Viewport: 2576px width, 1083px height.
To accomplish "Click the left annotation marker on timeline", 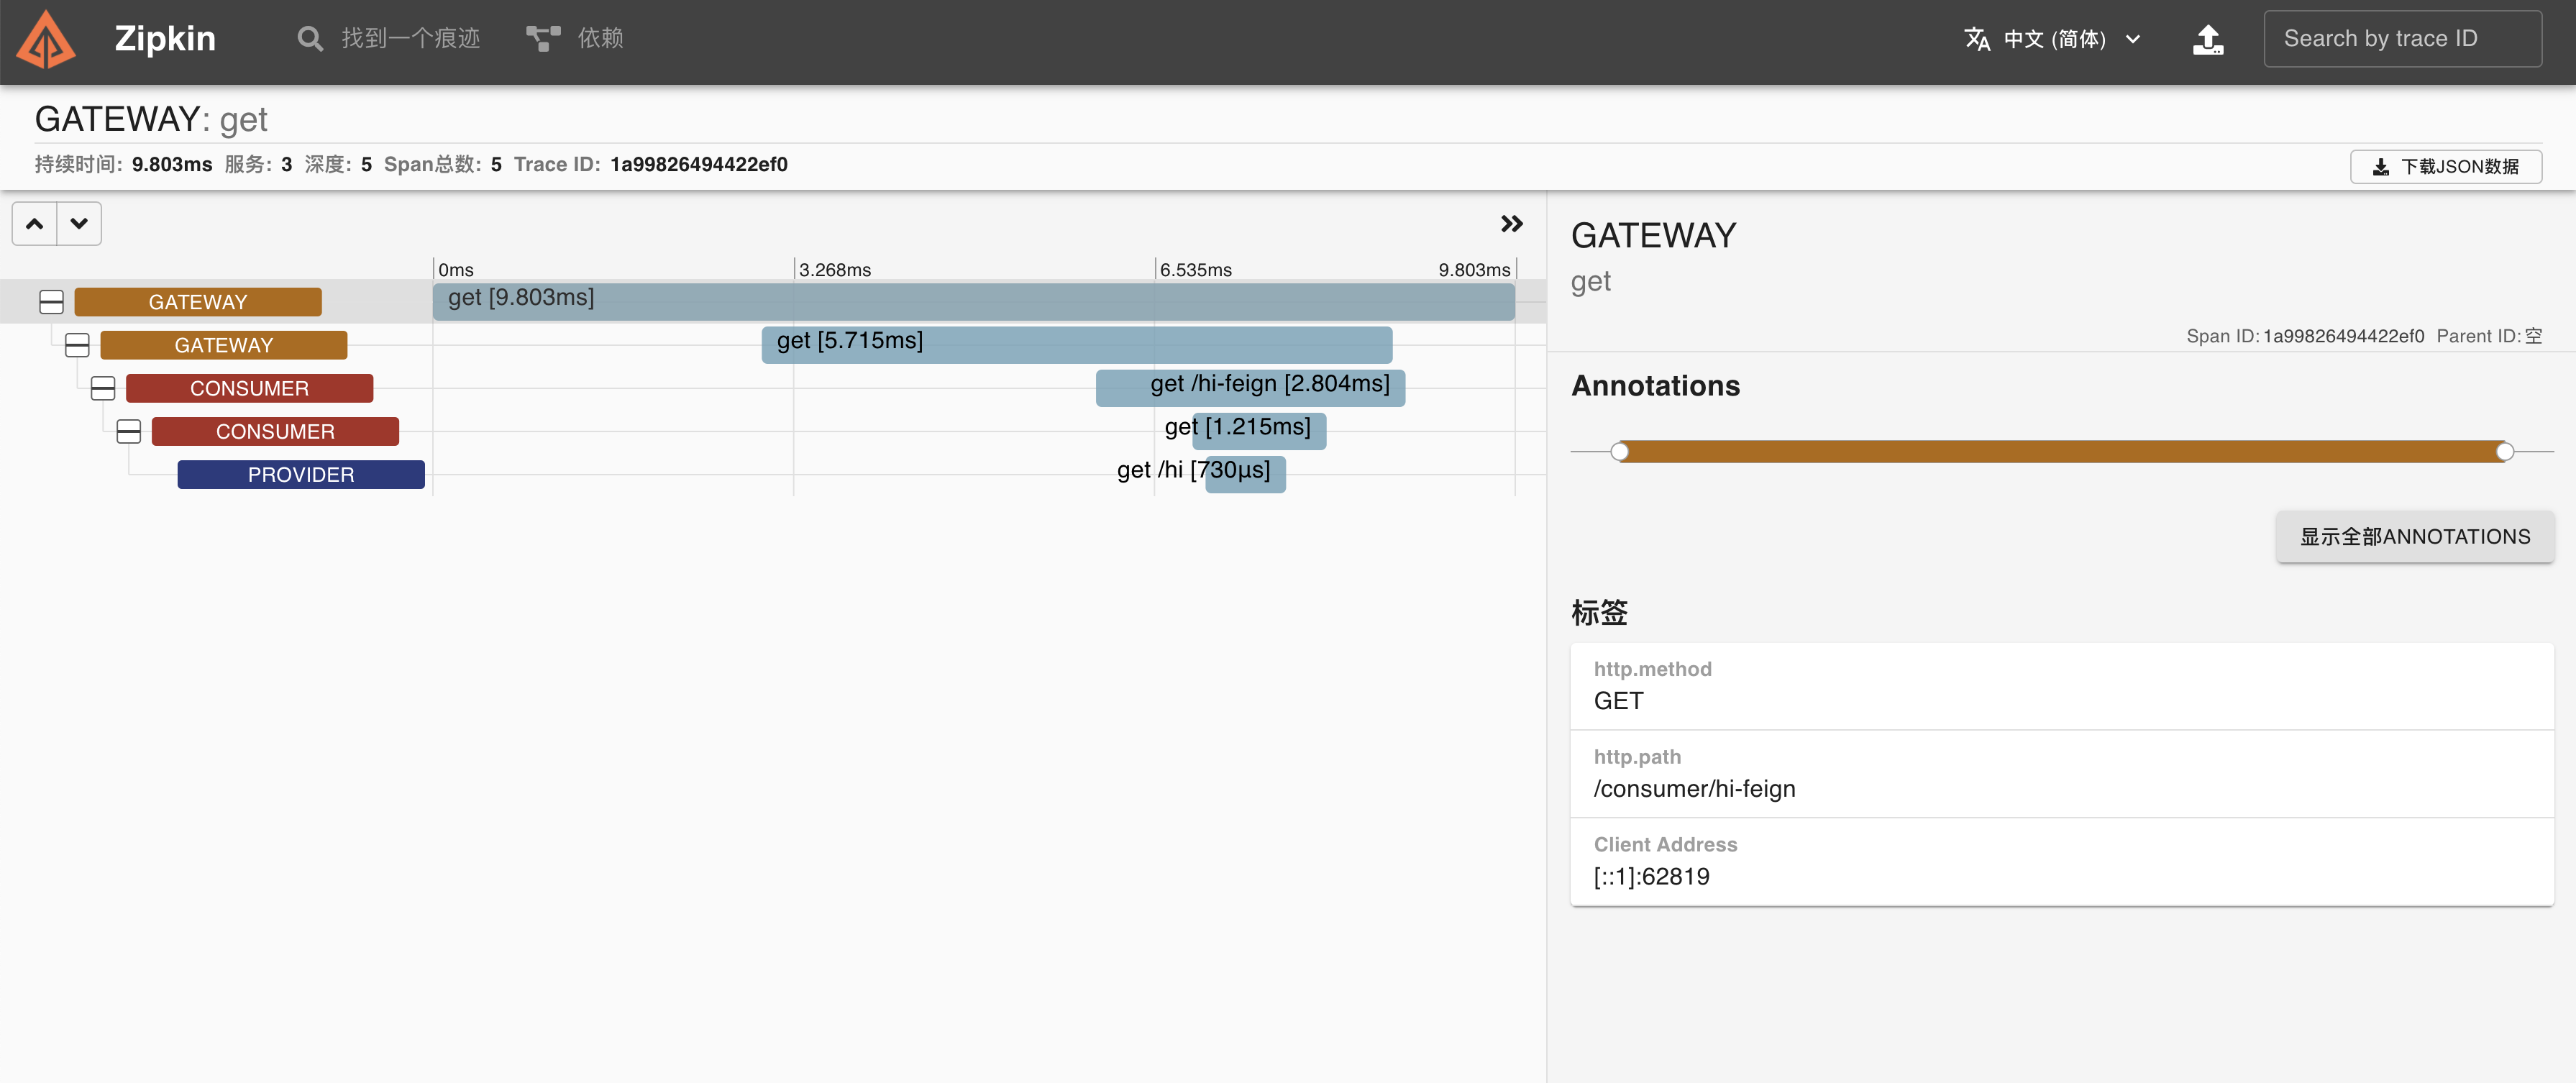I will coord(1620,452).
